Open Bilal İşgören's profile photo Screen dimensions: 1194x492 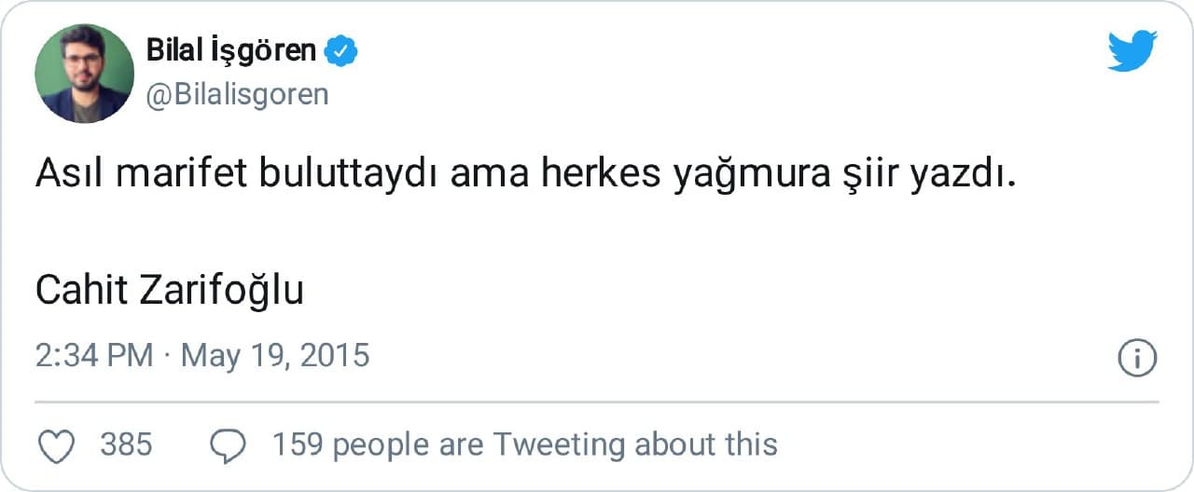click(x=84, y=73)
